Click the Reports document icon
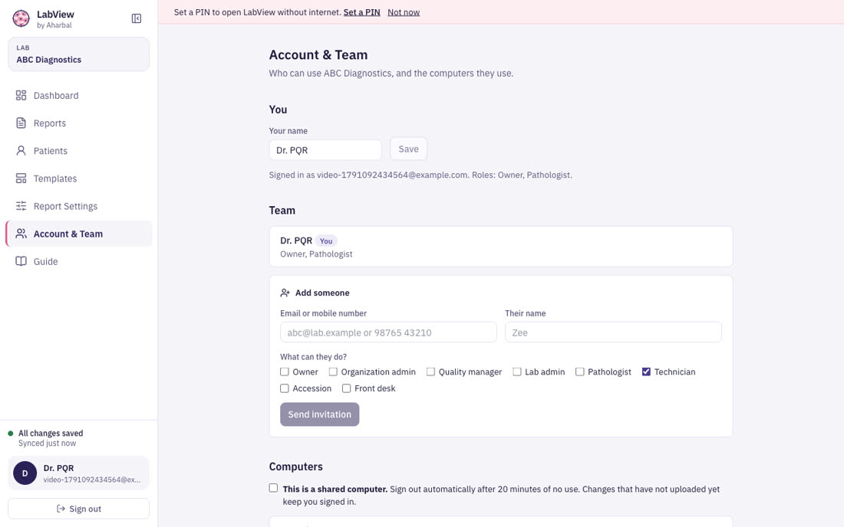The height and width of the screenshot is (527, 844). [21, 123]
